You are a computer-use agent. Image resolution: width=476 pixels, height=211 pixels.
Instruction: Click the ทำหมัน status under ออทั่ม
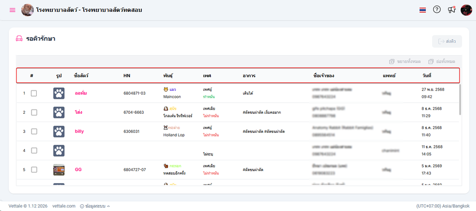pyautogui.click(x=208, y=97)
